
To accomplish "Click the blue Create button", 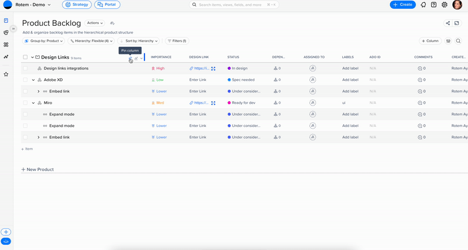I will tap(402, 5).
